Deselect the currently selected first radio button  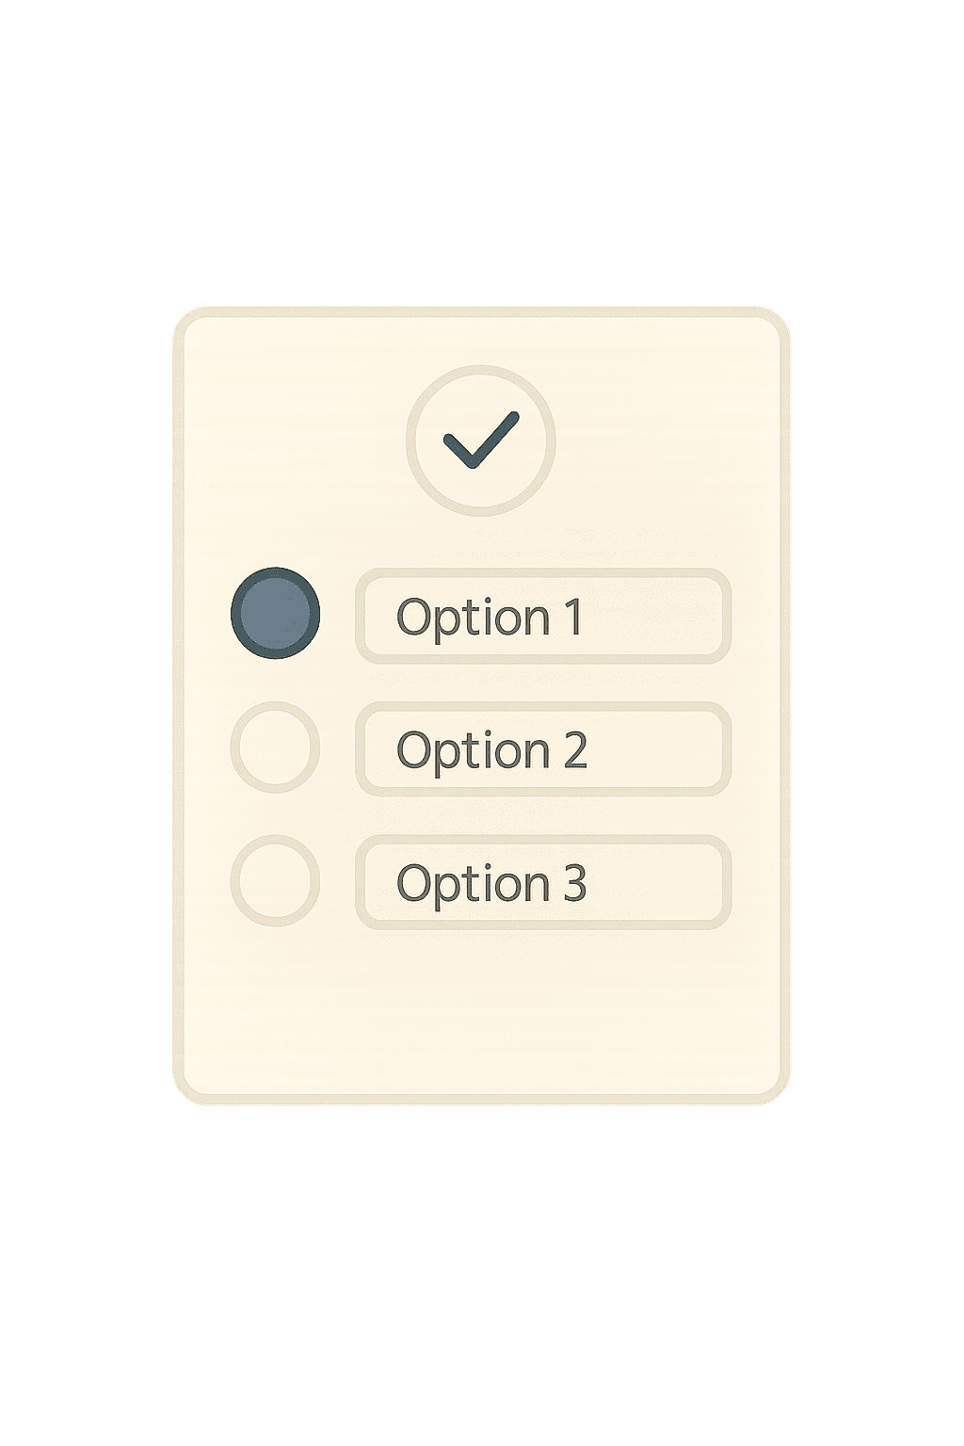(276, 613)
